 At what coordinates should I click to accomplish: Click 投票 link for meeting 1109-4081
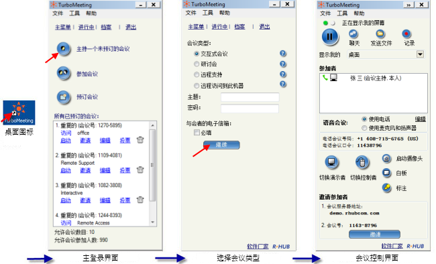point(125,170)
